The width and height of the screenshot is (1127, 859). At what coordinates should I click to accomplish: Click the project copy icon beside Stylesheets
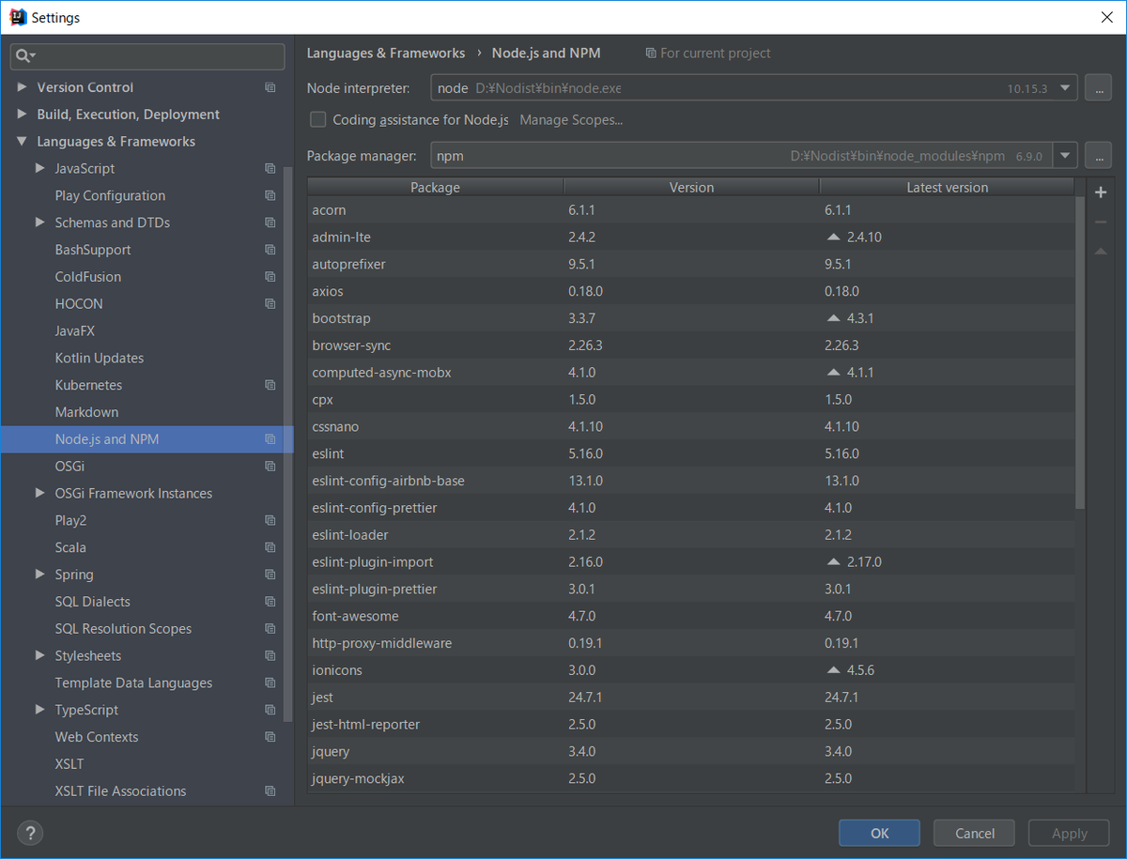270,656
